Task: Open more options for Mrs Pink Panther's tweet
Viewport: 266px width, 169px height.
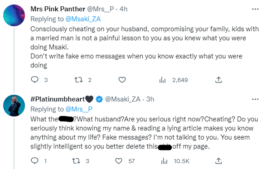Action: tap(255, 9)
